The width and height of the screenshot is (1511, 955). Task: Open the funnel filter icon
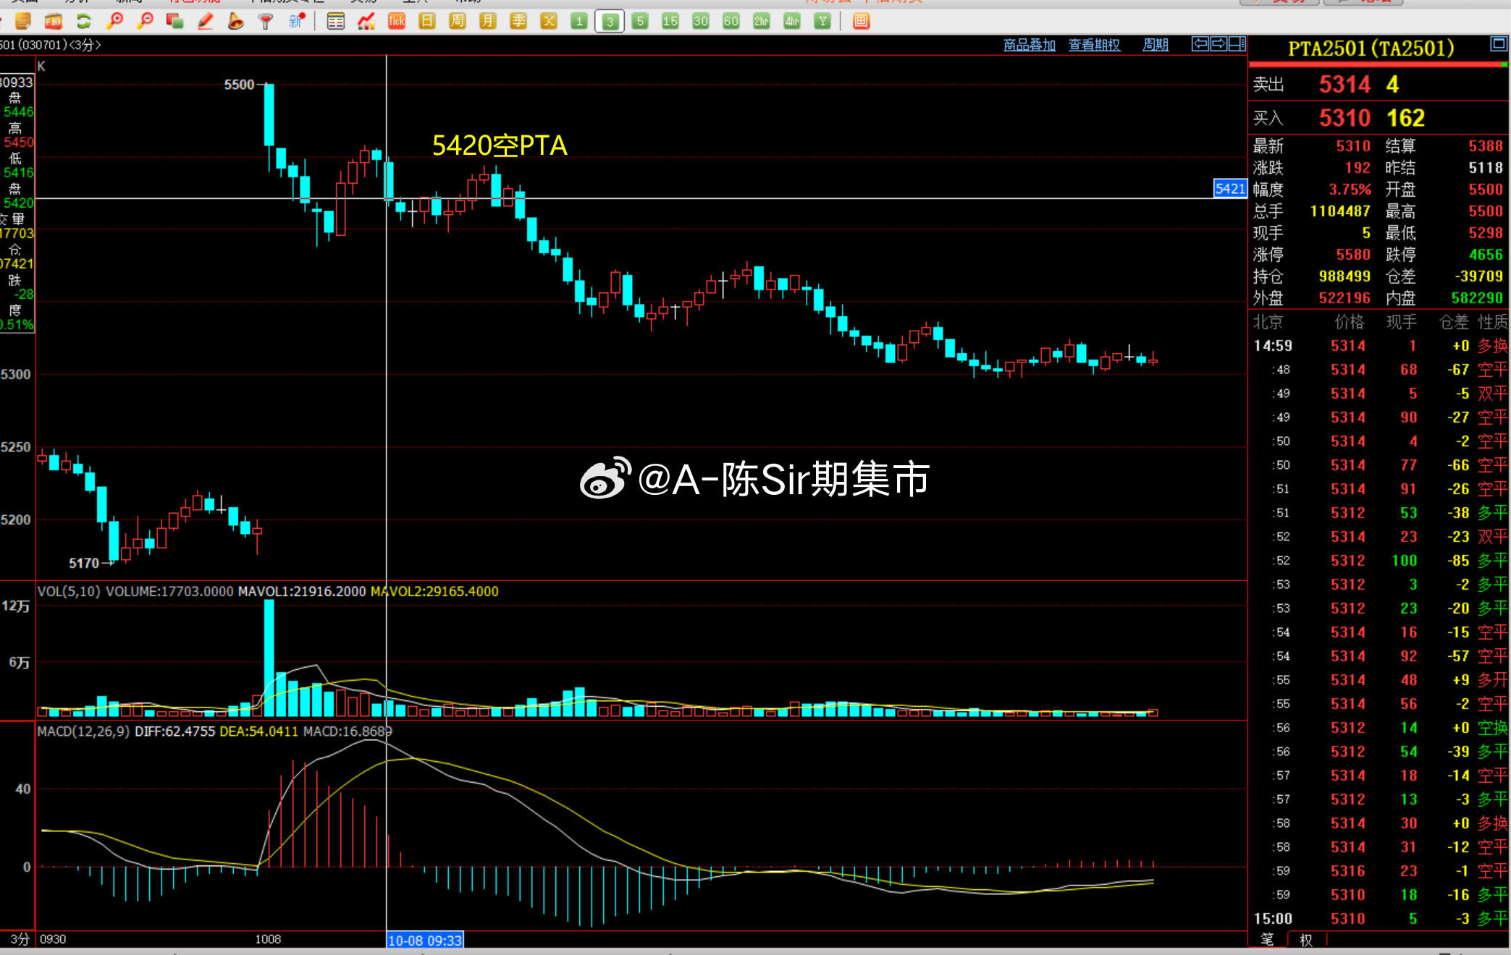point(266,22)
